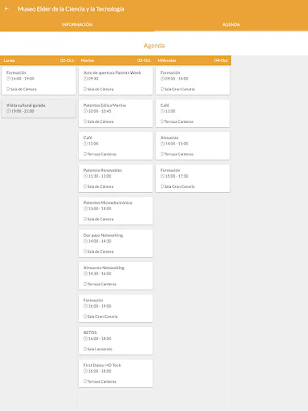The width and height of the screenshot is (308, 411).
Task: Click location pin on Dar paso Networking
Action: pos(85,252)
